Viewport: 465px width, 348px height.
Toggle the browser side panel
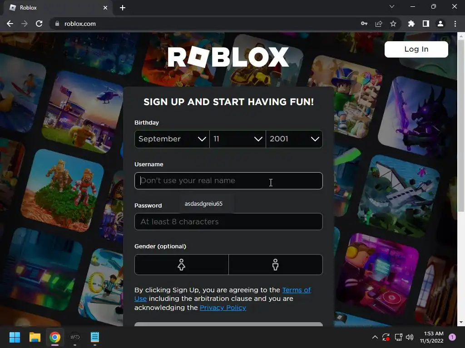(x=426, y=24)
